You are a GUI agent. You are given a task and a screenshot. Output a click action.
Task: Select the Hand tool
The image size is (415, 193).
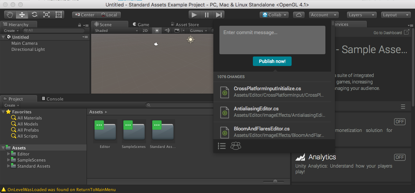pyautogui.click(x=10, y=15)
